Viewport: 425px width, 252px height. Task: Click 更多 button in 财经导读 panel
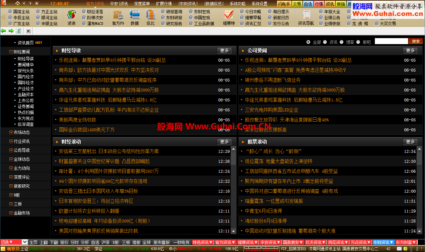pyautogui.click(x=224, y=50)
